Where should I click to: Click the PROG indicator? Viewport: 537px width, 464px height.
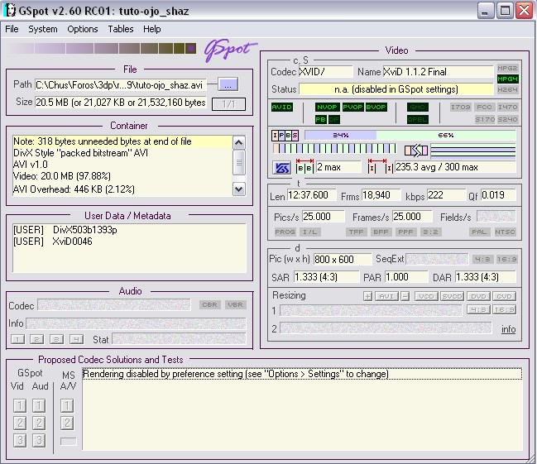285,232
